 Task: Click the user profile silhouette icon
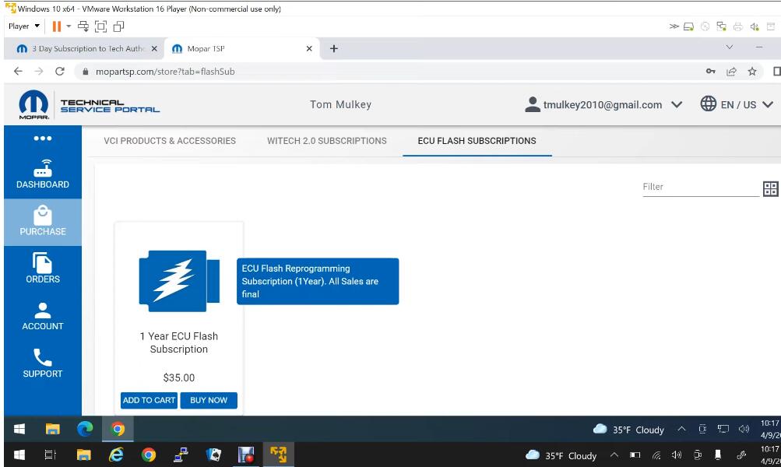pyautogui.click(x=533, y=104)
